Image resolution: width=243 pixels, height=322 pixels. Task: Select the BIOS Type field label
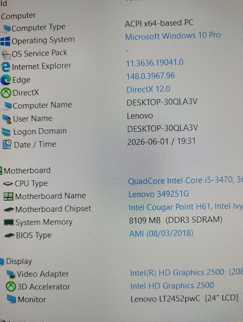[x=34, y=236]
